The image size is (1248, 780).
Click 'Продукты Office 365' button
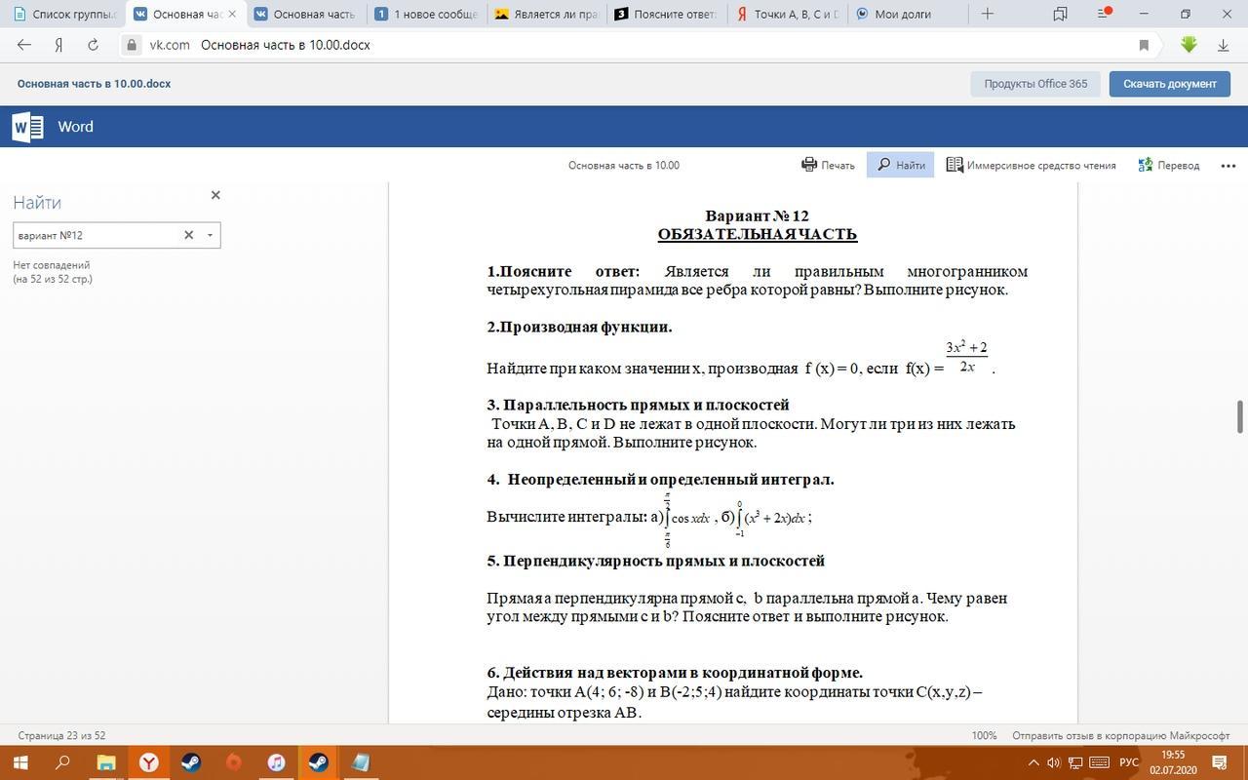tap(1035, 84)
